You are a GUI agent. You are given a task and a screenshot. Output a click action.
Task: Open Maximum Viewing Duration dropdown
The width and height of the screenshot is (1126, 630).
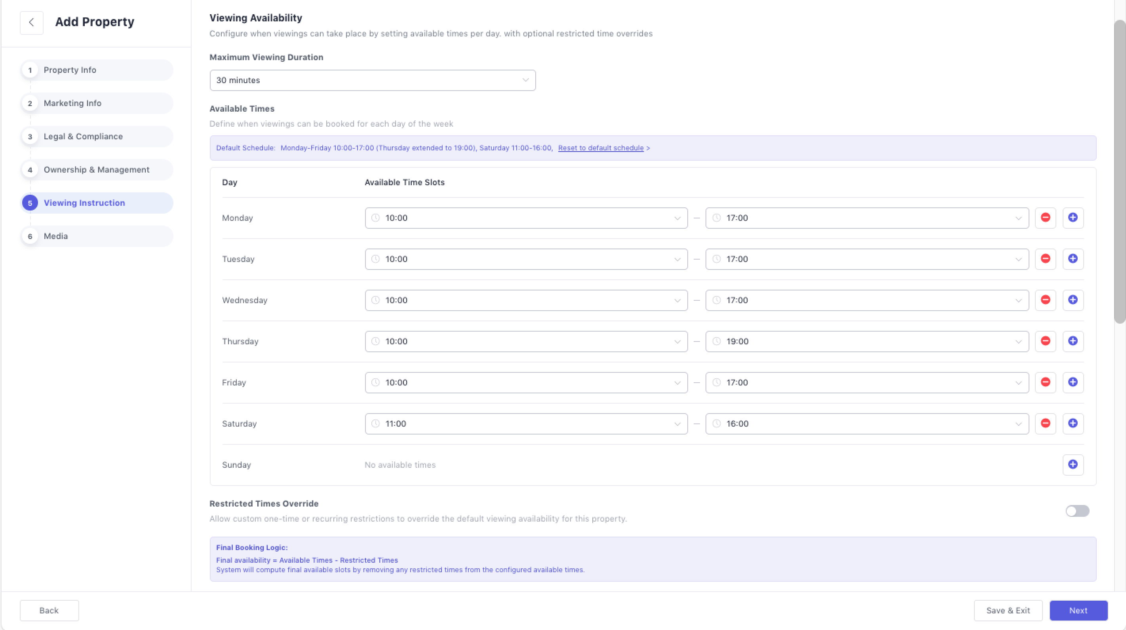pos(373,80)
